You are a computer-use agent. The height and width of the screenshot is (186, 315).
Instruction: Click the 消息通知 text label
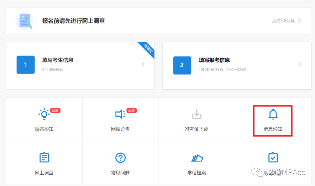point(272,129)
